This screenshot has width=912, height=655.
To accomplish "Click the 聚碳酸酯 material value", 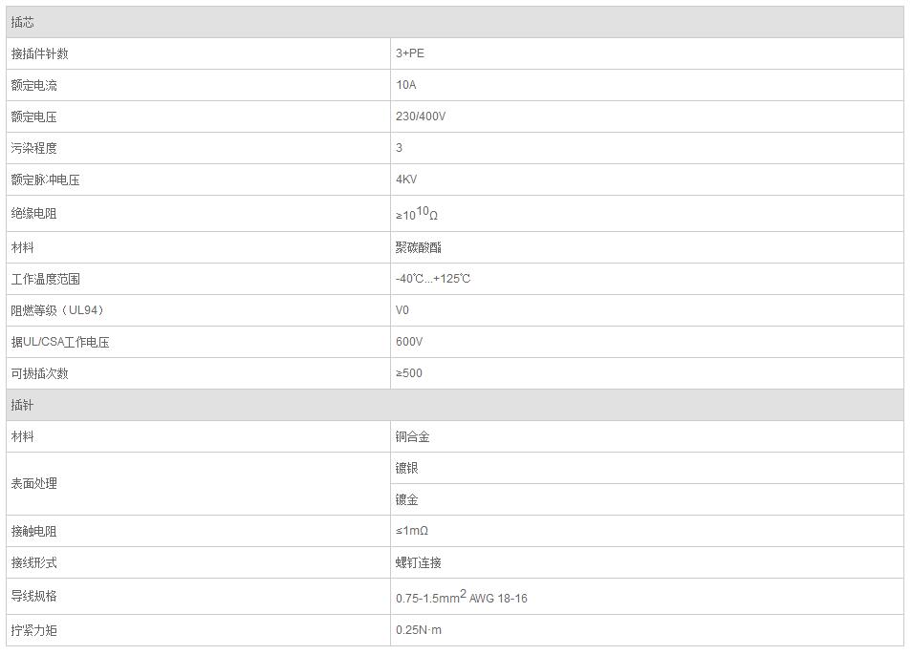I will click(419, 247).
